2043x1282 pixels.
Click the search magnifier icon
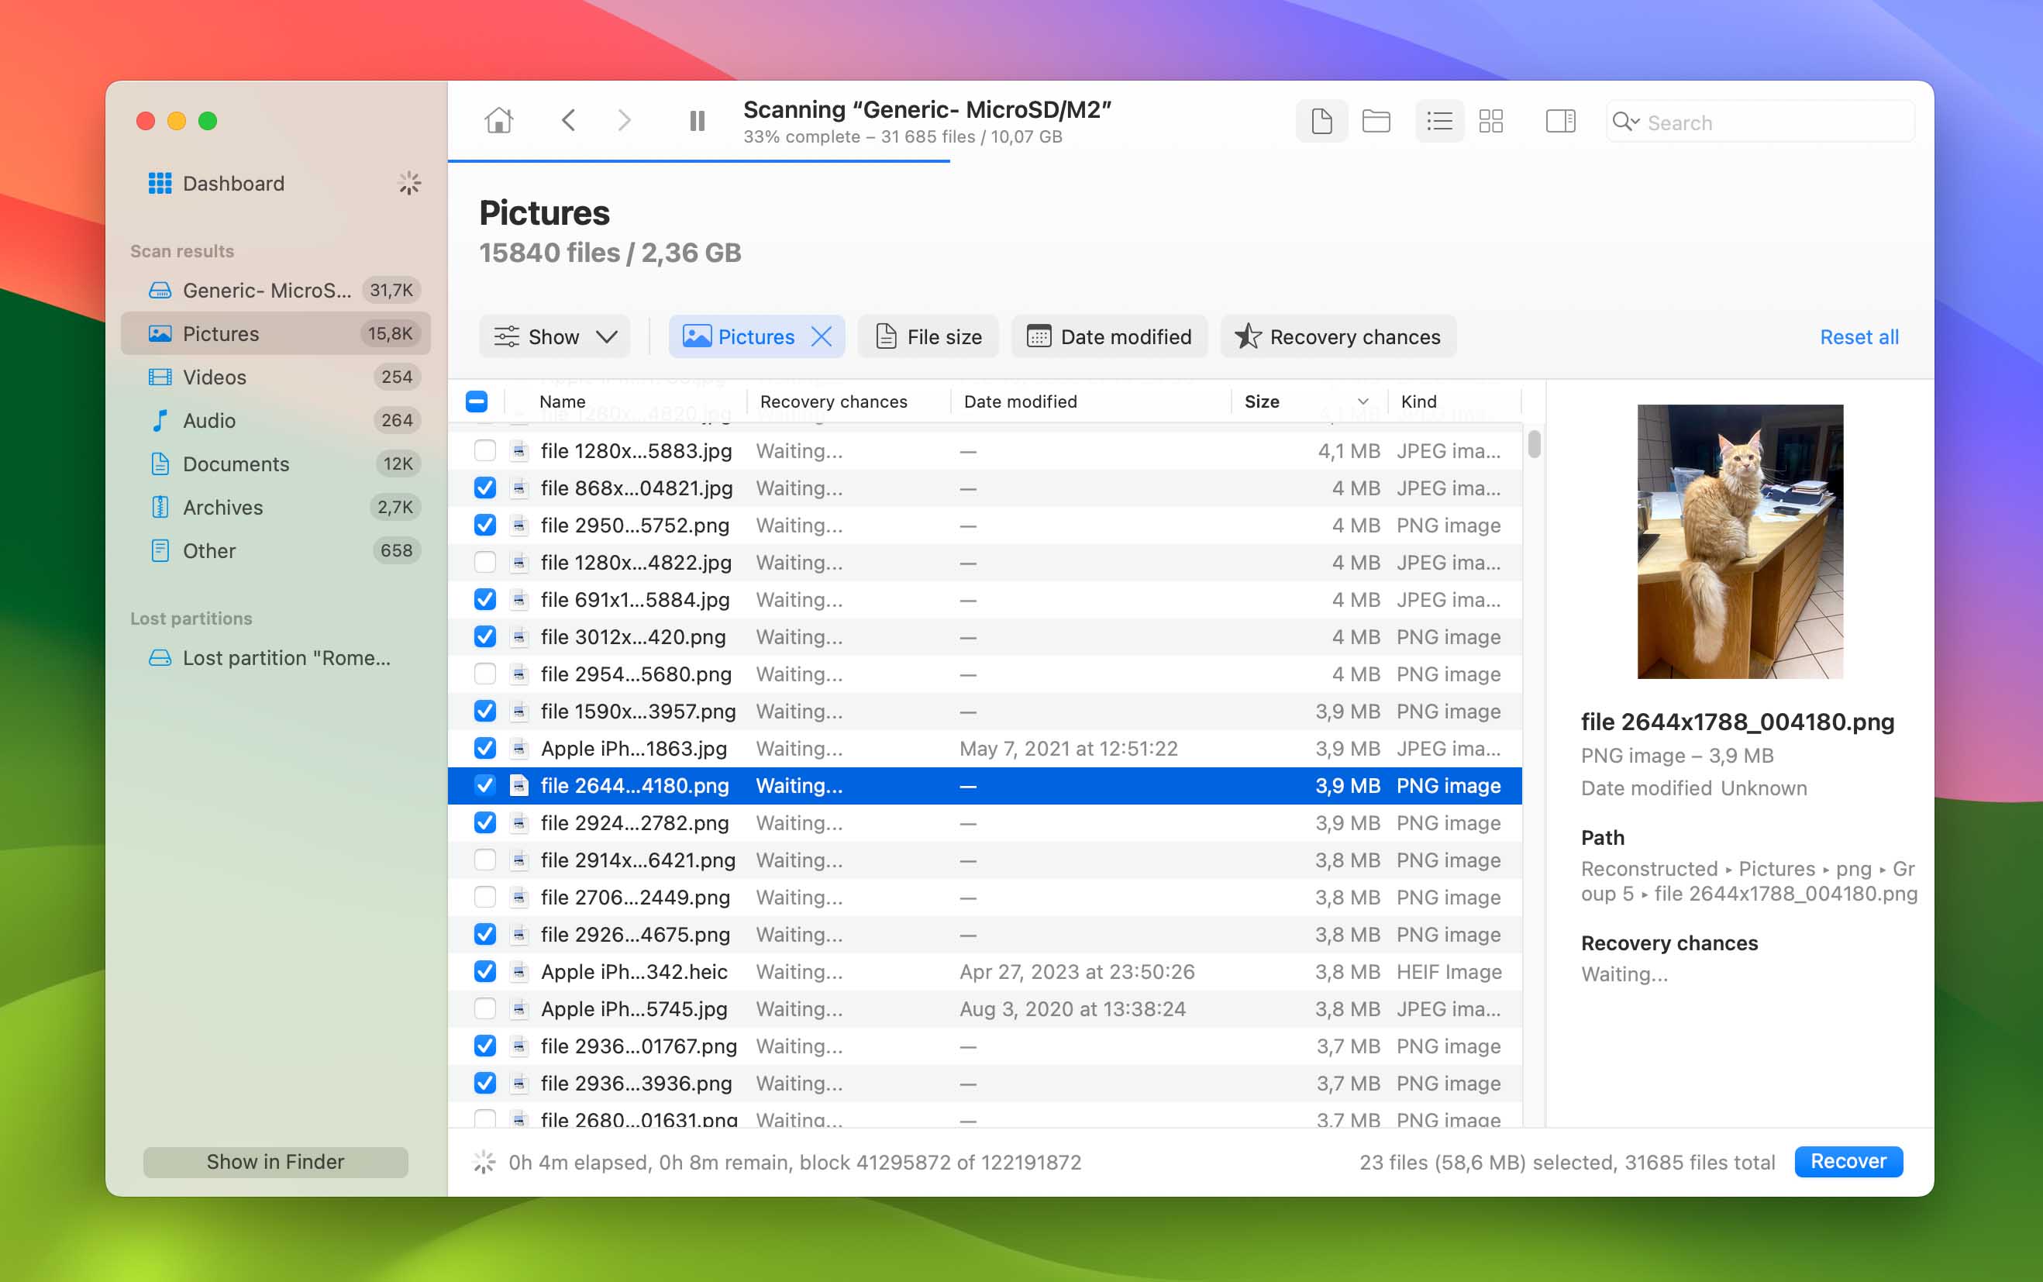[1624, 122]
